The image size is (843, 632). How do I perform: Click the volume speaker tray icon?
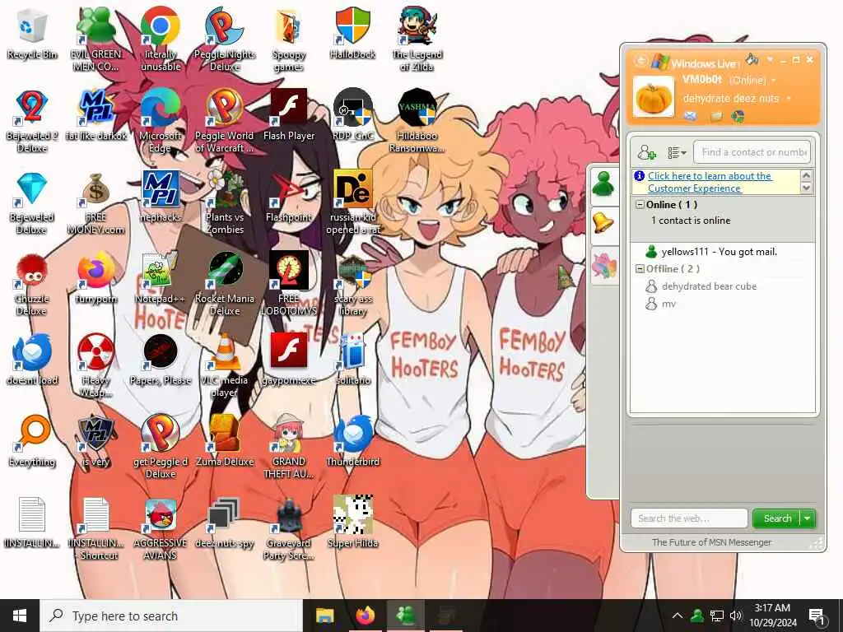(x=735, y=616)
